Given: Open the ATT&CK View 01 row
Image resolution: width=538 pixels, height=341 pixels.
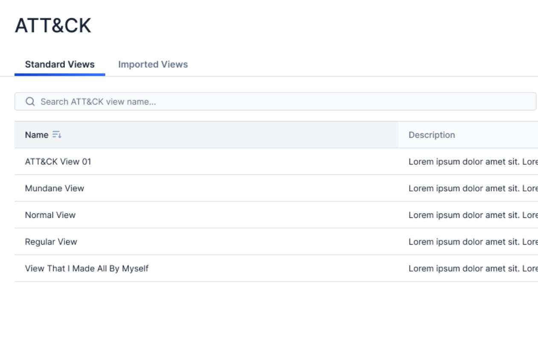Looking at the screenshot, I should click(x=276, y=162).
